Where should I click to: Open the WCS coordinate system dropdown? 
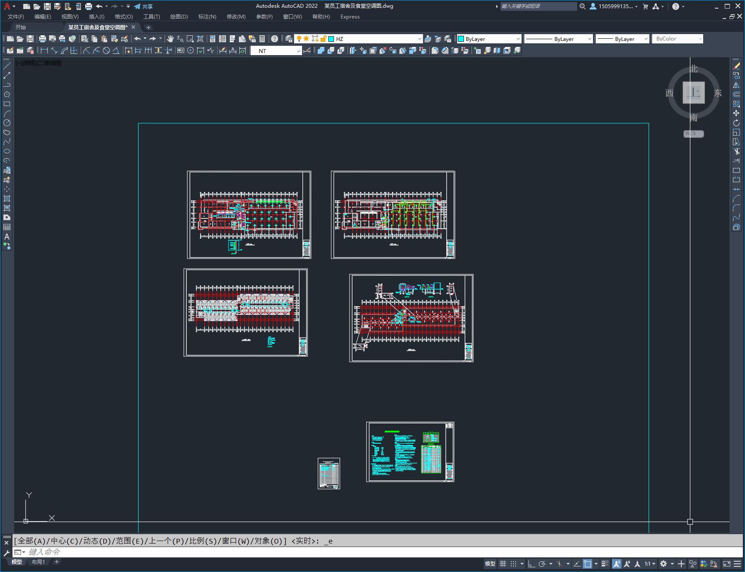(693, 134)
